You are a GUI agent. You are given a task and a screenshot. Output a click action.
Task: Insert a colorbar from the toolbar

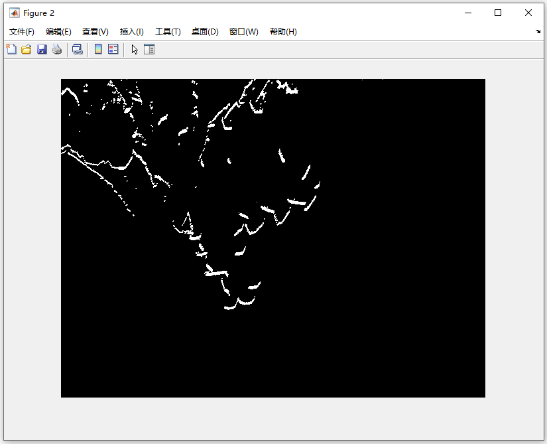pyautogui.click(x=98, y=49)
